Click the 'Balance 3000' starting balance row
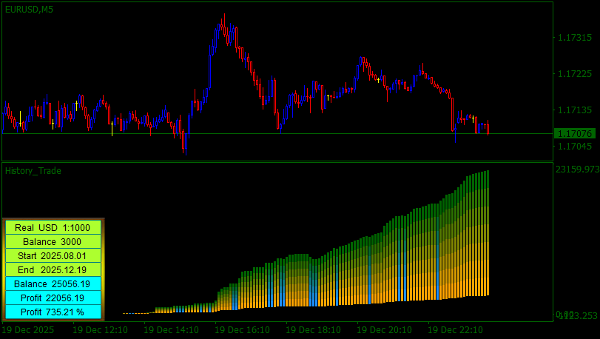 pos(53,242)
